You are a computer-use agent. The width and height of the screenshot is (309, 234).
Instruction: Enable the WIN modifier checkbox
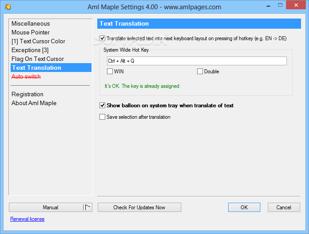tap(110, 72)
